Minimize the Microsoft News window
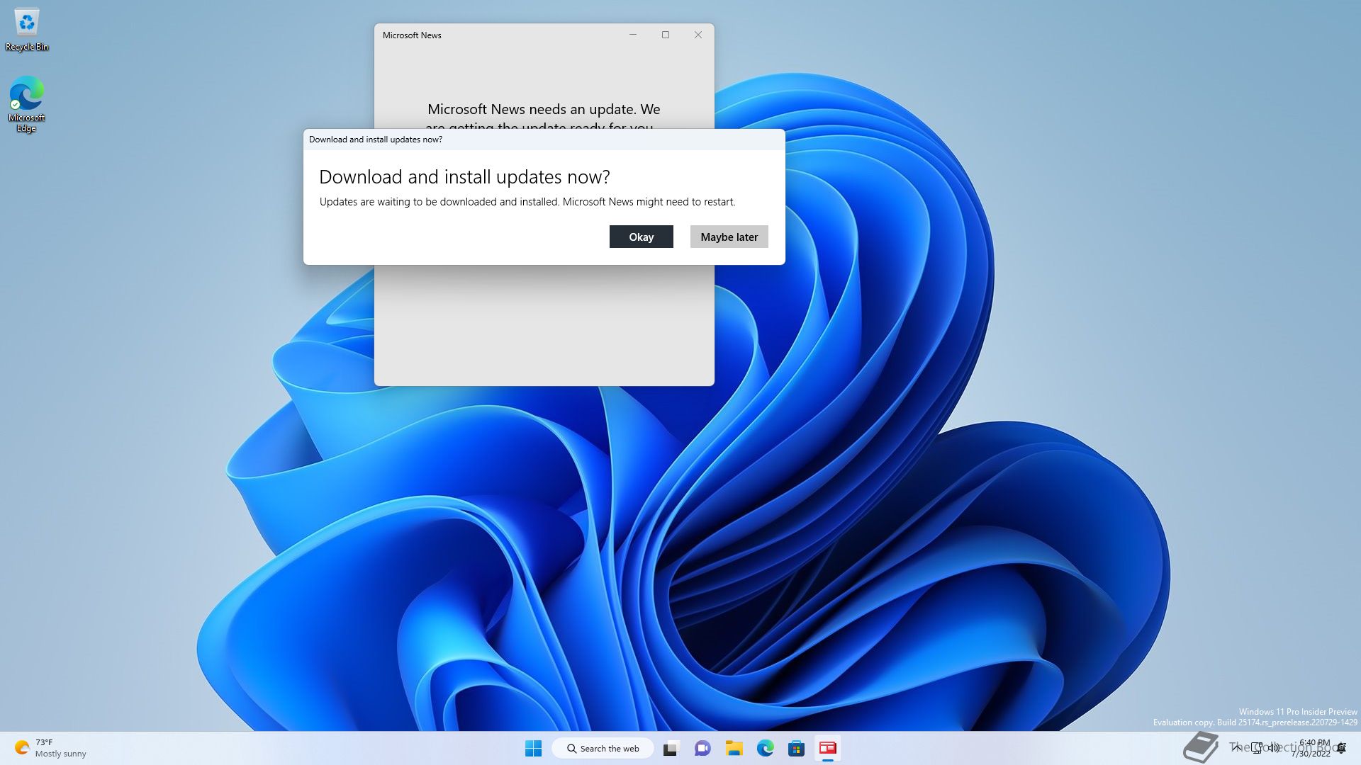This screenshot has height=765, width=1361. pos(632,35)
